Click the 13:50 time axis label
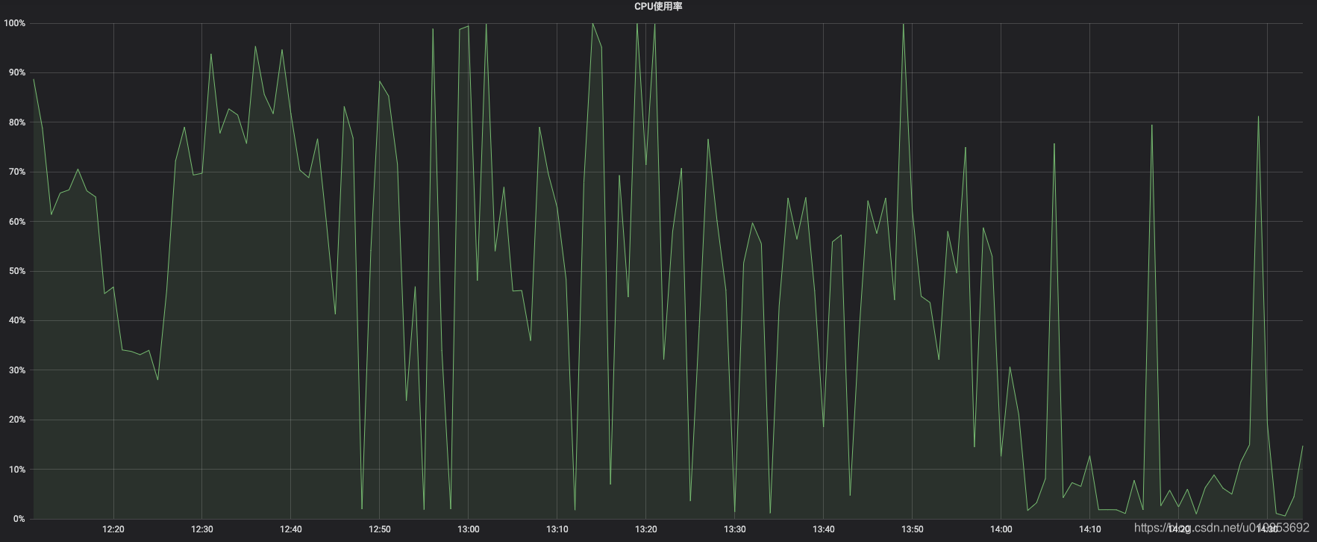The image size is (1317, 542). pyautogui.click(x=913, y=529)
